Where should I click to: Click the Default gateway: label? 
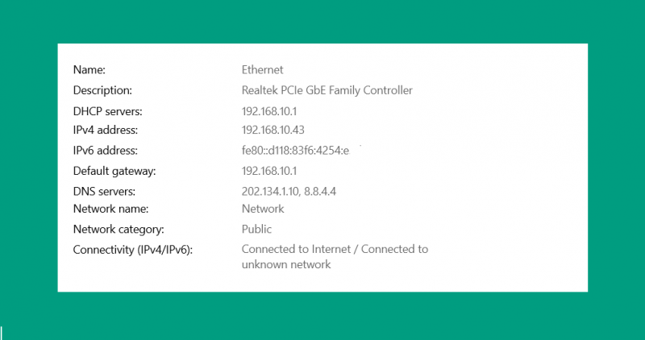(x=114, y=171)
